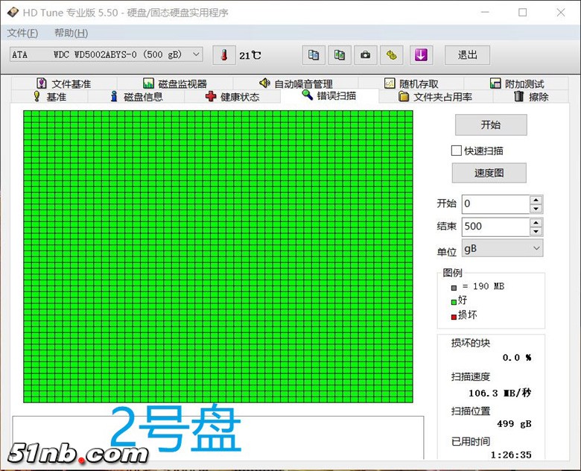Click the options settings icon in toolbar
The height and width of the screenshot is (471, 581).
(x=391, y=54)
